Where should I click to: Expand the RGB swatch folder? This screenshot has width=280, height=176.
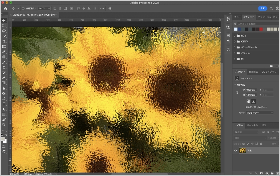tap(235, 36)
